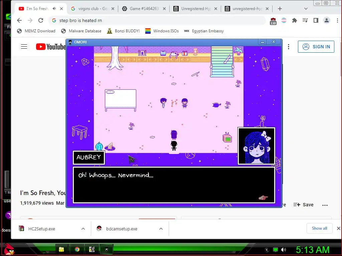Click the white table in the game

point(120,100)
